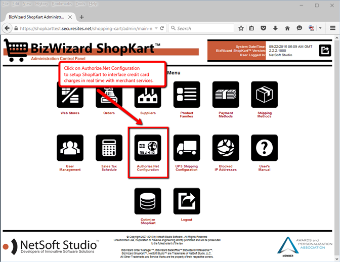Open the Tools menu

point(80,4)
